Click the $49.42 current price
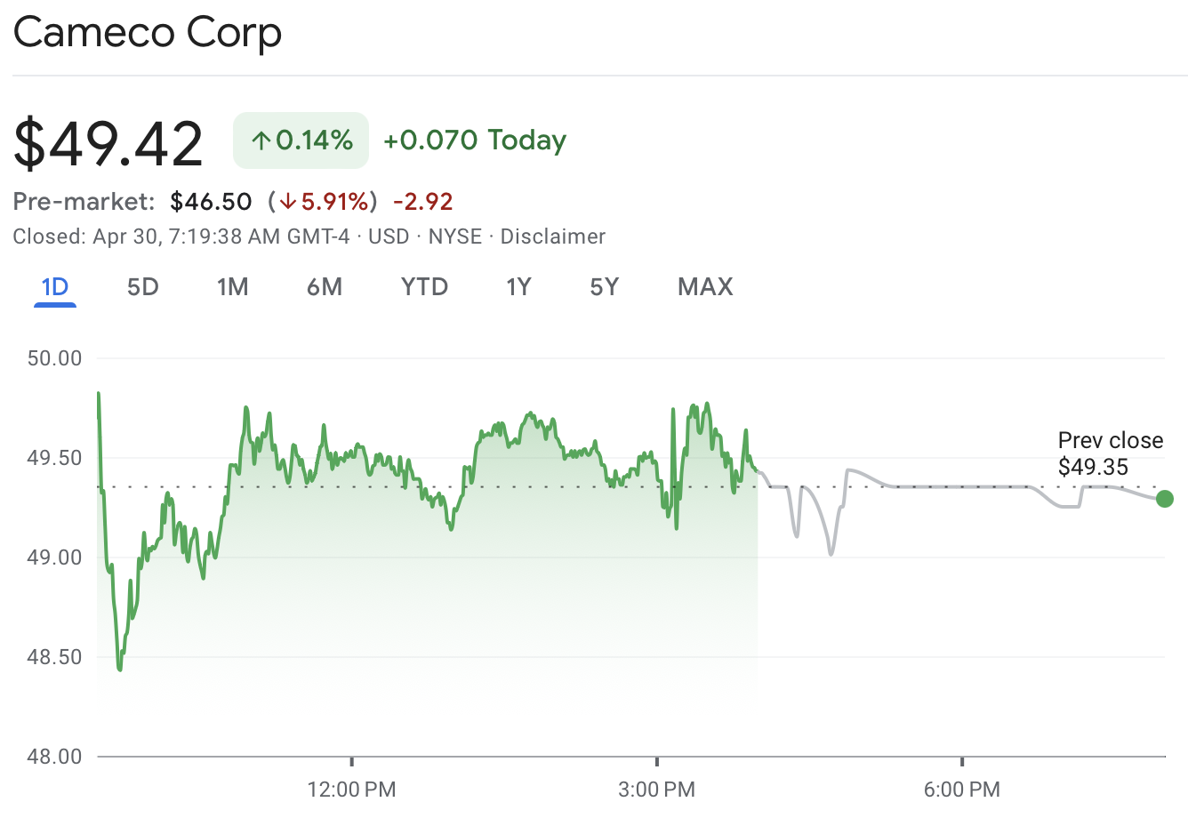This screenshot has height=818, width=1188. click(108, 143)
